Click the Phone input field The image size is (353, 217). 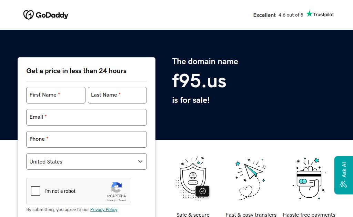tap(87, 139)
